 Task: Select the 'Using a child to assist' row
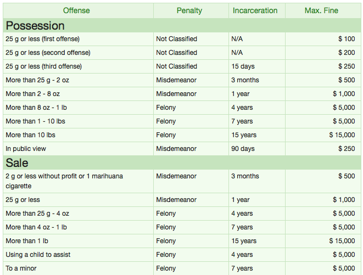(x=38, y=255)
